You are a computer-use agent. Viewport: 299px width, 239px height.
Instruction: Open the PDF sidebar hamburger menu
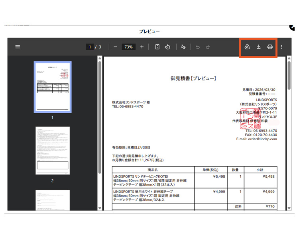coord(18,47)
